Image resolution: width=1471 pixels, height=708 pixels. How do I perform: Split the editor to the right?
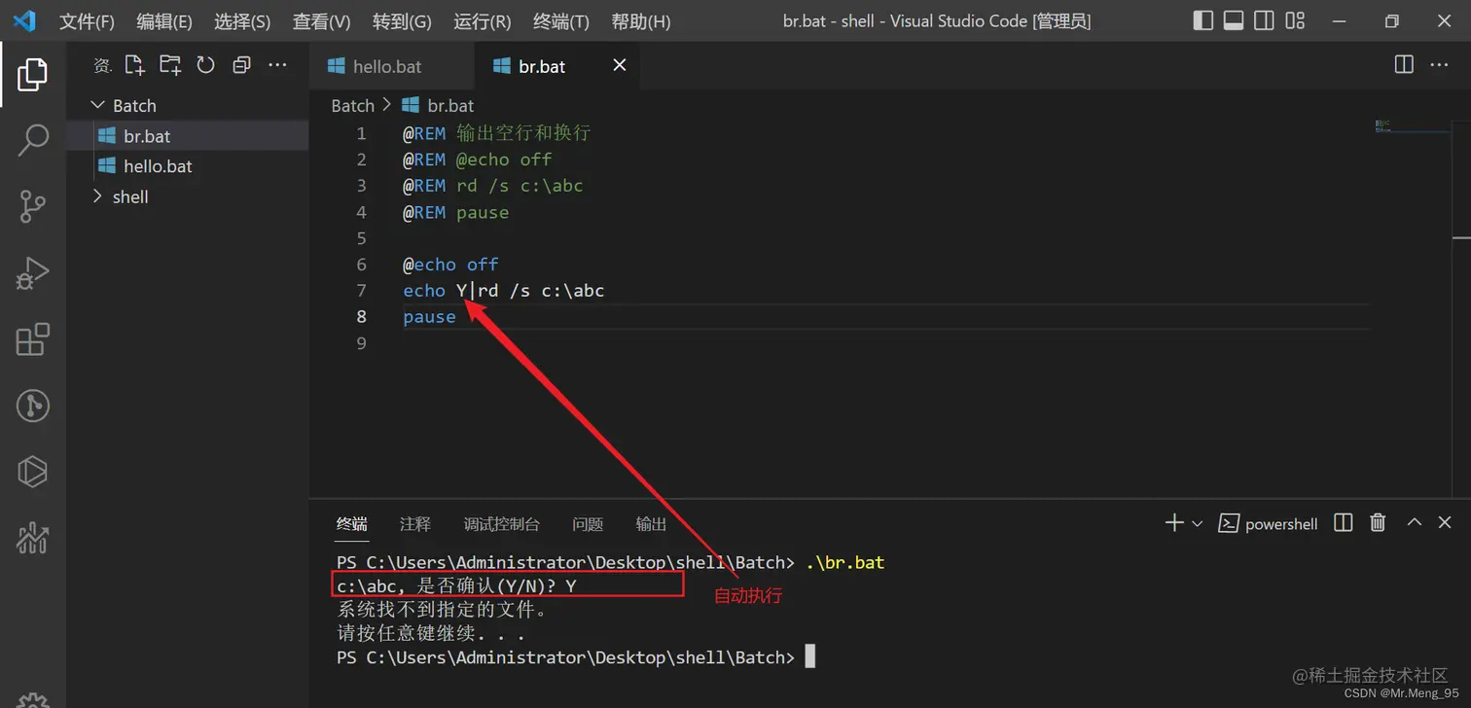1404,64
